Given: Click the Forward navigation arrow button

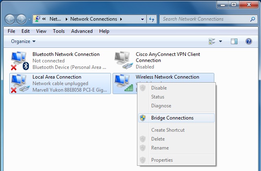Looking at the screenshot, I should pos(21,19).
